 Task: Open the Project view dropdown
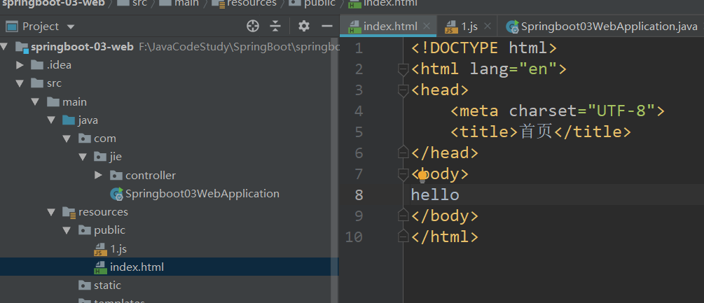tap(71, 27)
